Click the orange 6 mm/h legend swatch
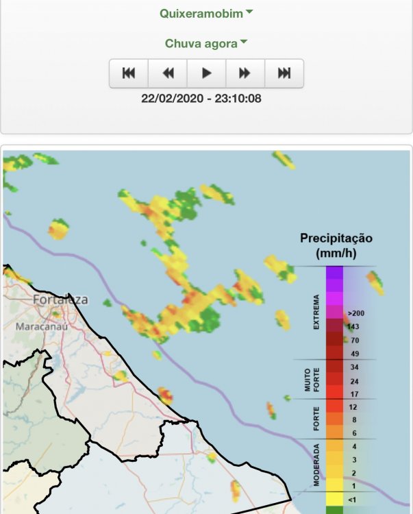This screenshot has width=413, height=514. (x=334, y=432)
